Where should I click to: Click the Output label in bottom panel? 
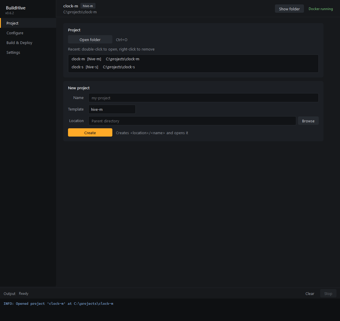pos(9,294)
